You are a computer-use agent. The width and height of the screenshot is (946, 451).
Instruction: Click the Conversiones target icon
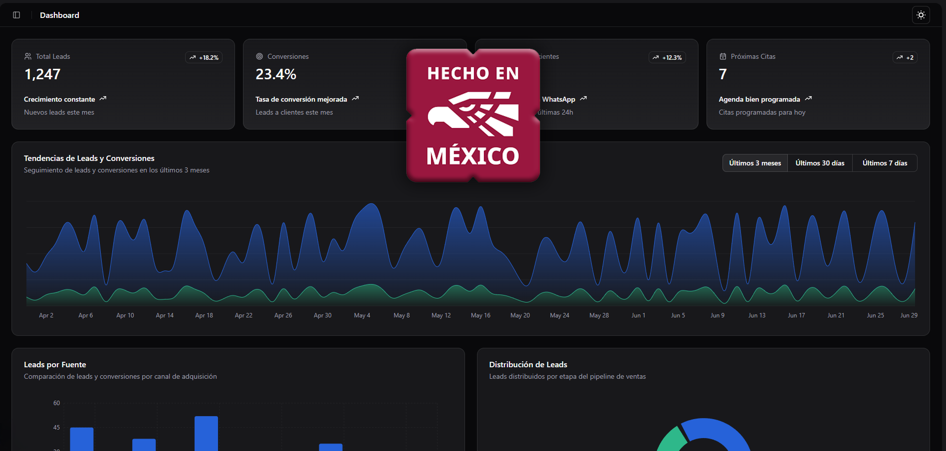[x=260, y=56]
